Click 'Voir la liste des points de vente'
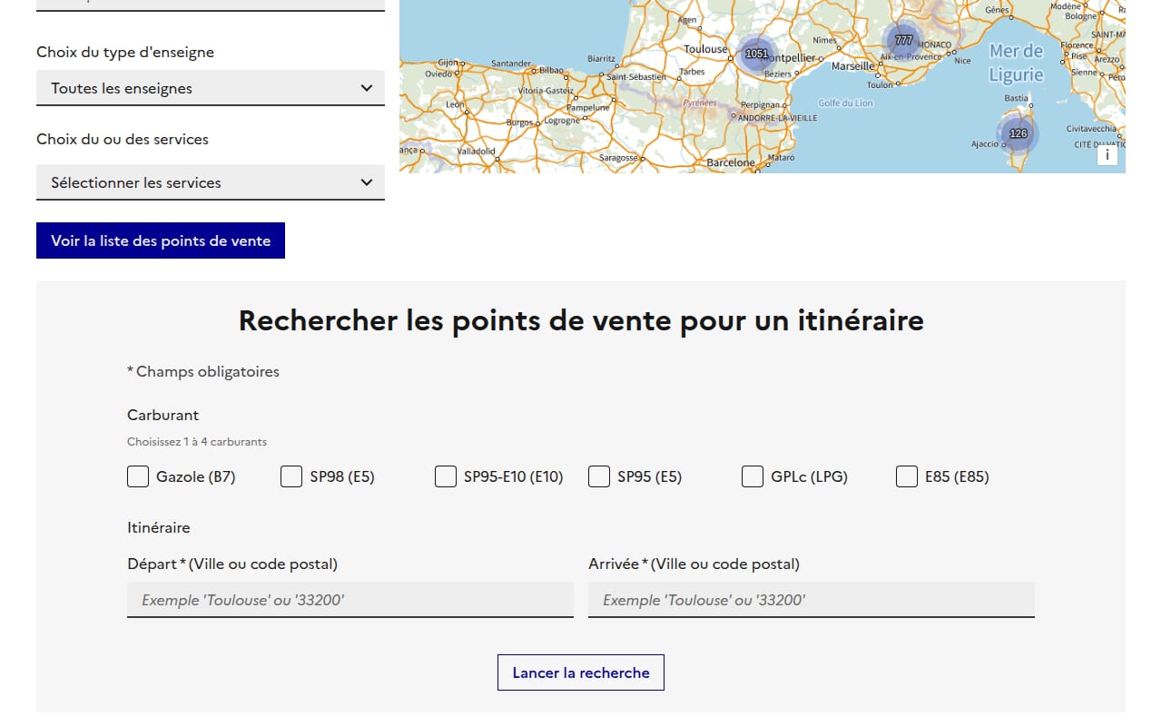The width and height of the screenshot is (1162, 726). (161, 240)
